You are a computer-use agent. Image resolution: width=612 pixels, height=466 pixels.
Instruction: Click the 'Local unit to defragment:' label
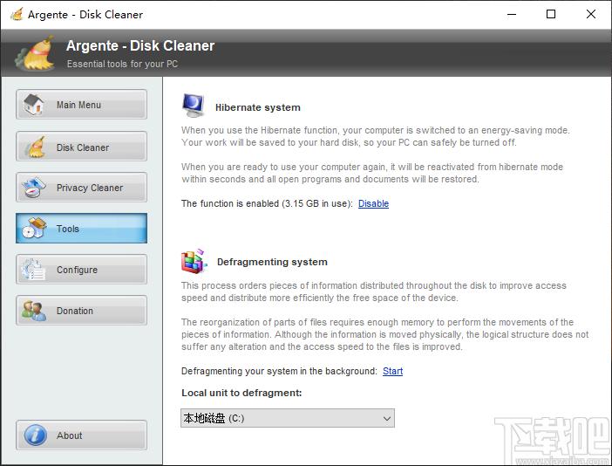[241, 393]
